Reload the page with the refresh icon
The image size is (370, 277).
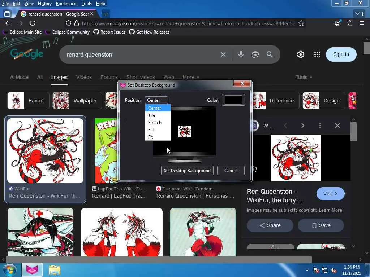tap(33, 23)
